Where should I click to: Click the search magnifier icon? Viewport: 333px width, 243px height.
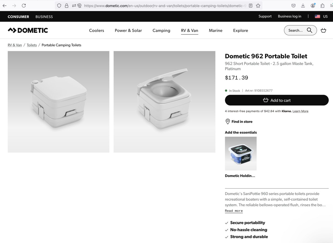pyautogui.click(x=309, y=30)
